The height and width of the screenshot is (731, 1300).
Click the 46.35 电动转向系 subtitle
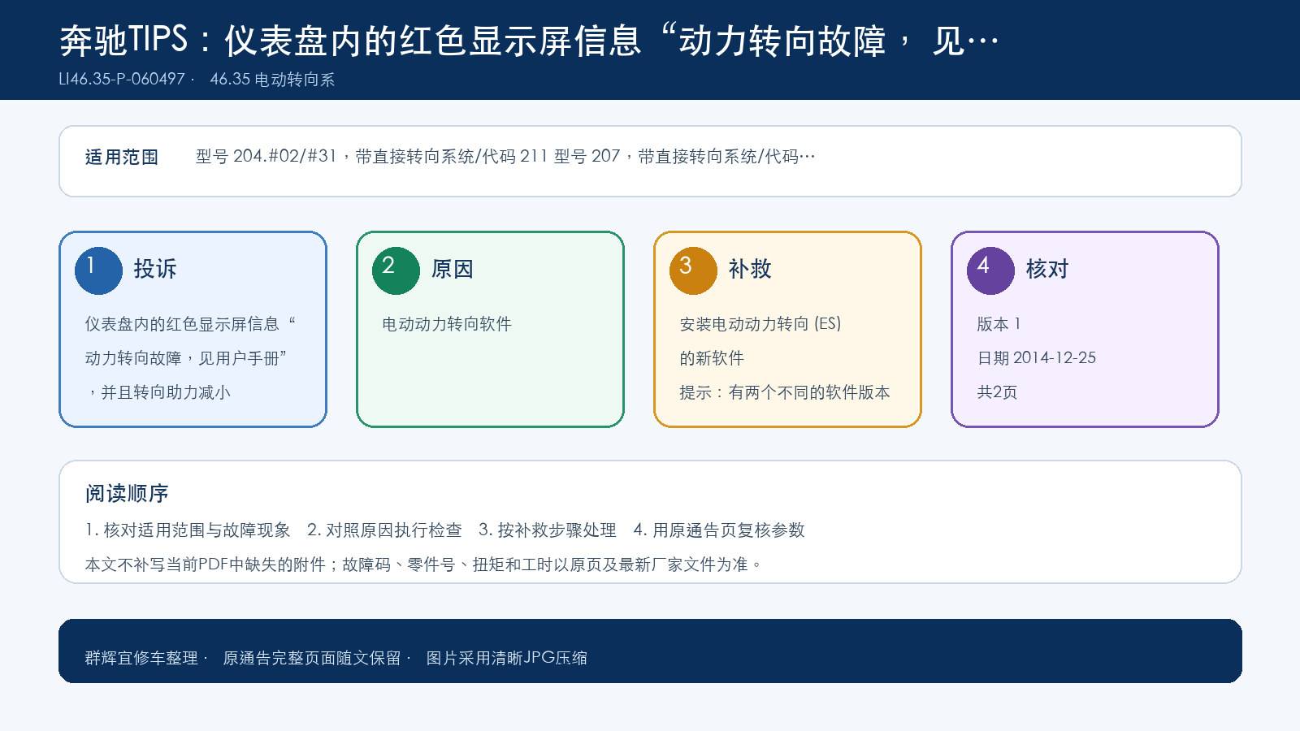click(x=272, y=80)
